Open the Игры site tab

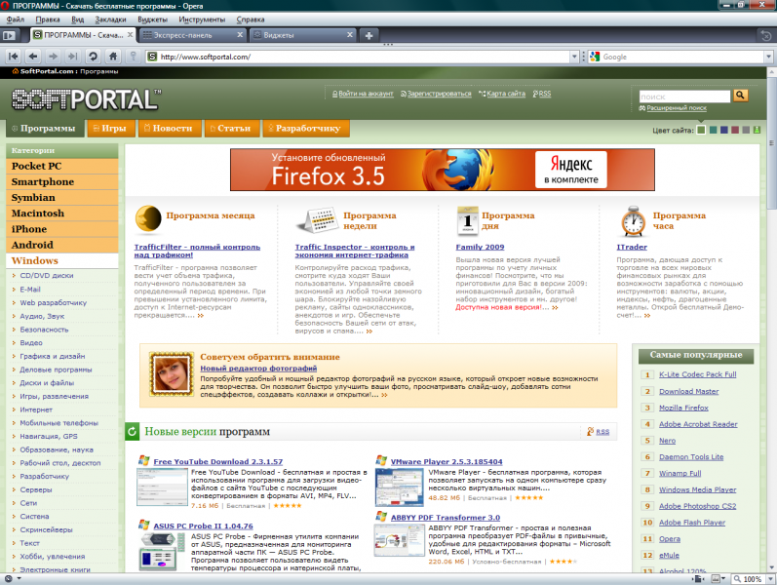point(110,129)
